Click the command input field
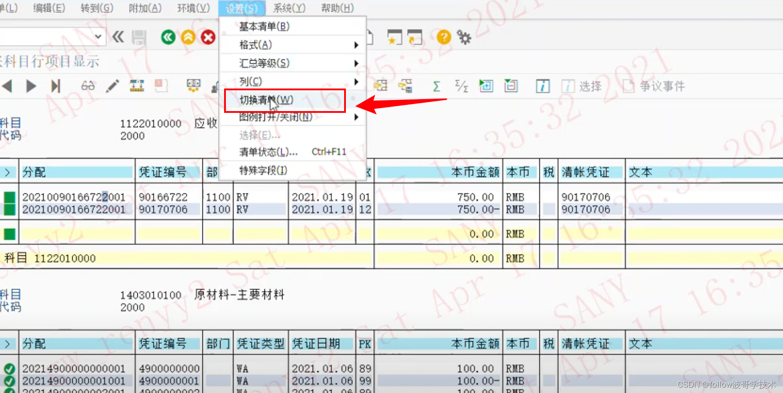This screenshot has width=783, height=393. point(46,37)
